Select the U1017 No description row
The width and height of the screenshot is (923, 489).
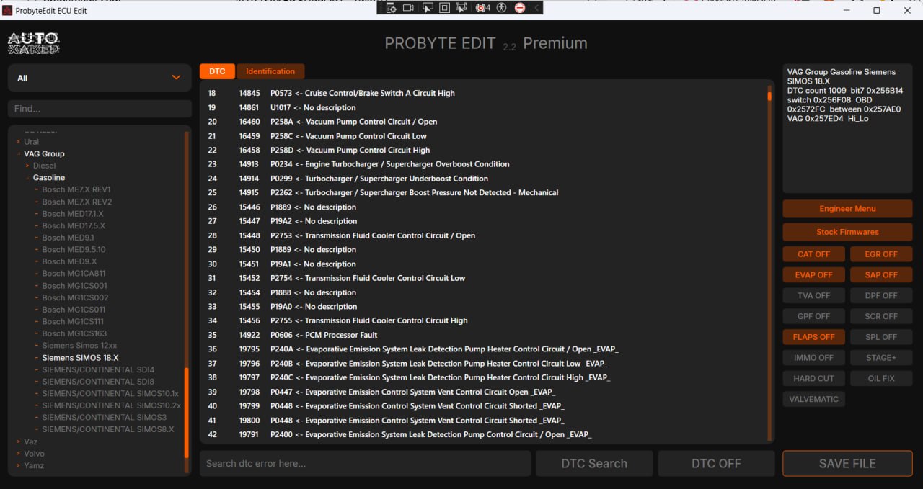coord(483,107)
